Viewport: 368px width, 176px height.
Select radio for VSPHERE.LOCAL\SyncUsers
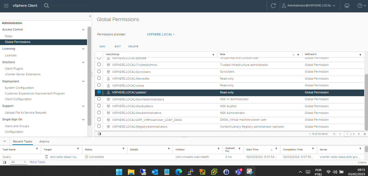point(99,71)
